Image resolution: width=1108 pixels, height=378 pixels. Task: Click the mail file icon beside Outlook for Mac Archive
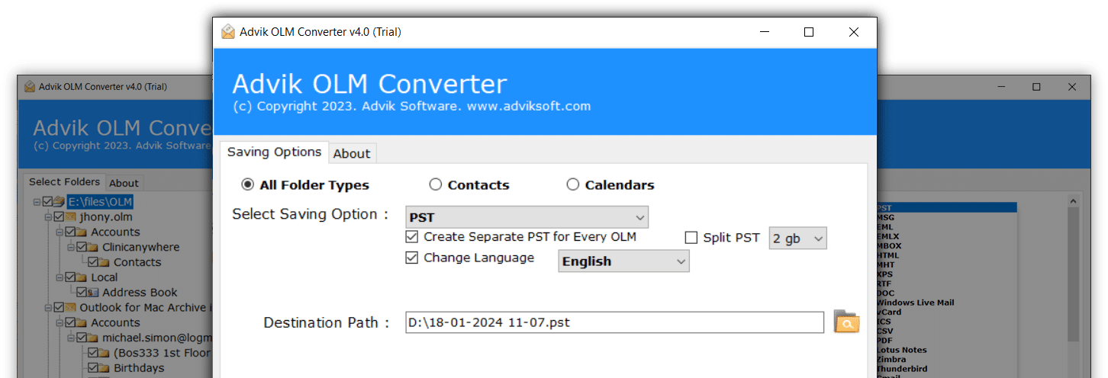72,308
